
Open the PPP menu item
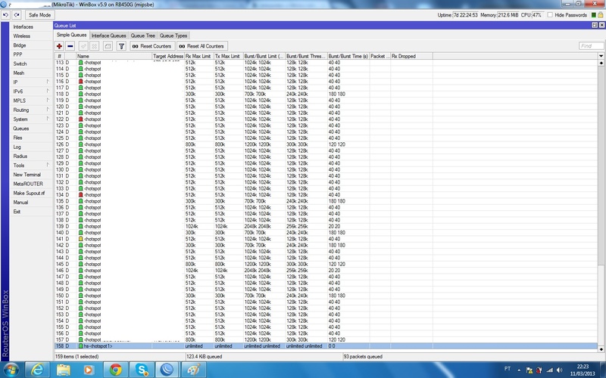(x=17, y=54)
